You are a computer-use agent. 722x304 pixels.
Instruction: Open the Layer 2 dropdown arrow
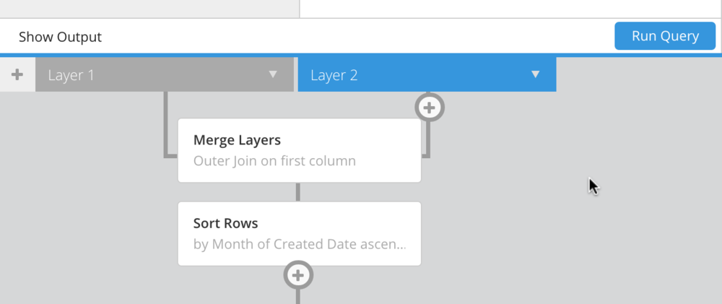(x=535, y=74)
